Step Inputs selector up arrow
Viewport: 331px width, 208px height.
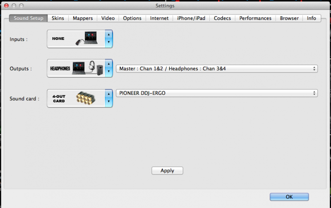coord(109,34)
